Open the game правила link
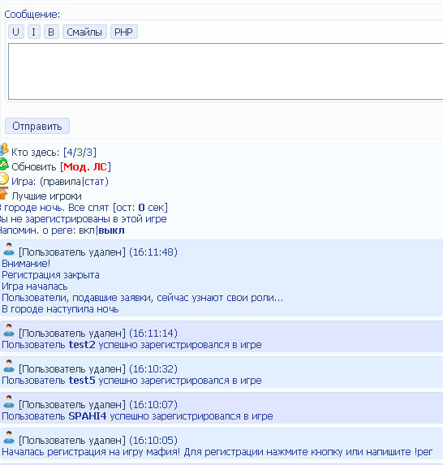Screen dimensions: 443x465 click(62, 182)
